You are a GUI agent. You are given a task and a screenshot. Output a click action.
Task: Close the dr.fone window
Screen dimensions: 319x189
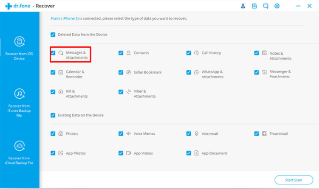pos(310,6)
